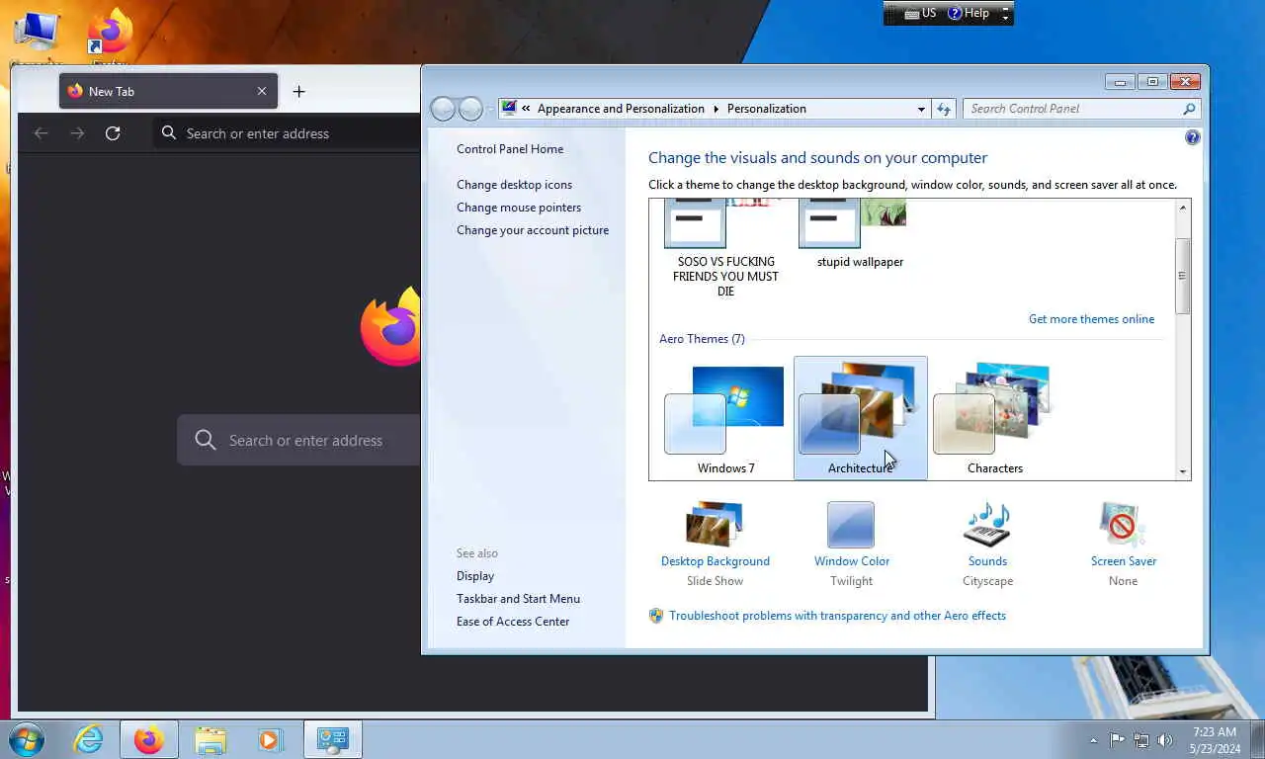This screenshot has width=1265, height=759.
Task: Click the Firefox address bar
Action: 287,133
